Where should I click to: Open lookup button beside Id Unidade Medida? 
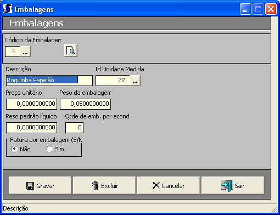point(135,81)
